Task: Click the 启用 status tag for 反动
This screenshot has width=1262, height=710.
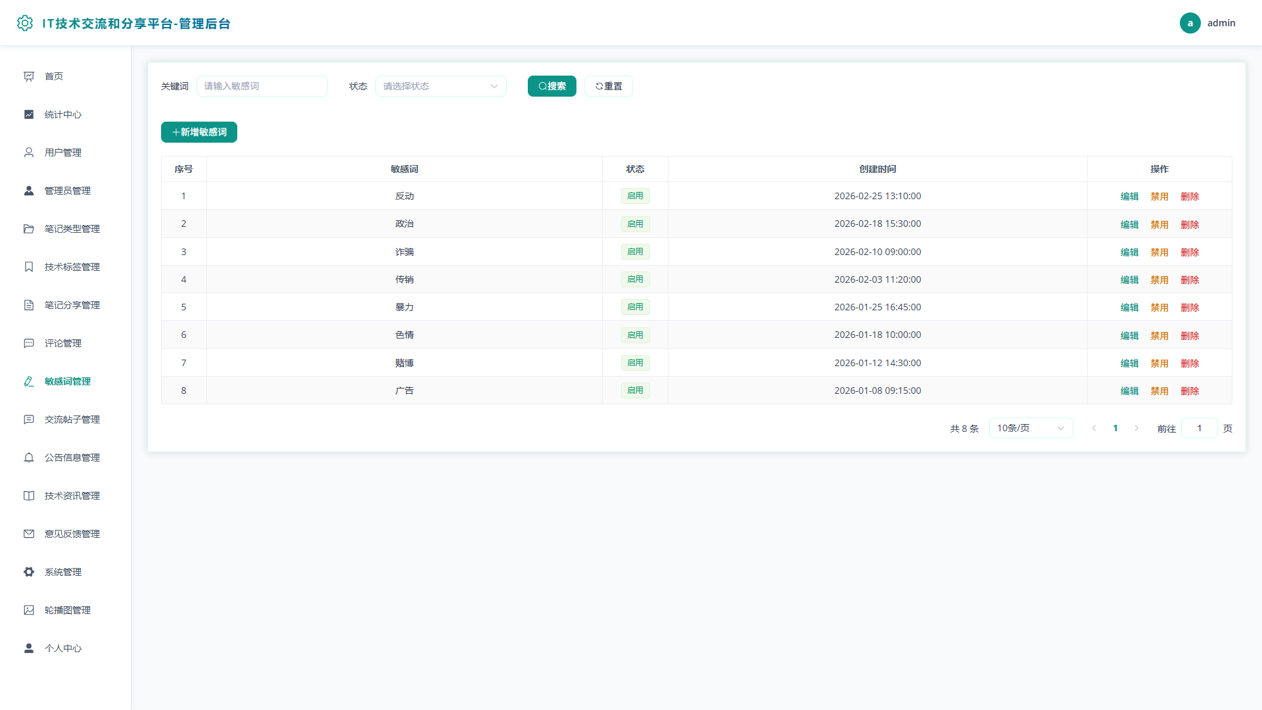Action: tap(636, 196)
